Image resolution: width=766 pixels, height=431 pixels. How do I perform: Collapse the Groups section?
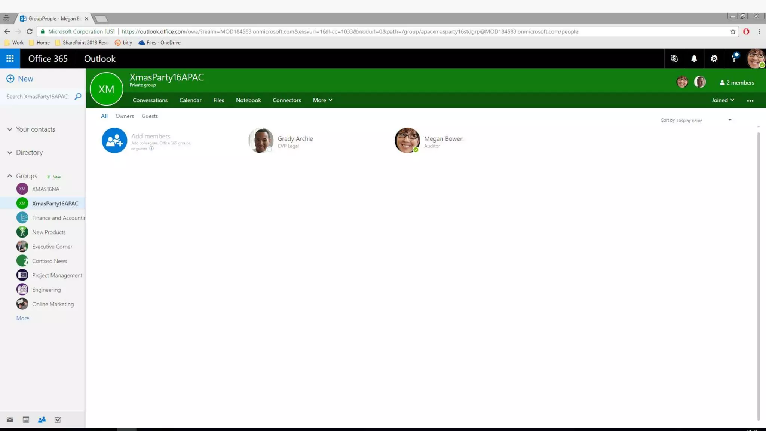point(10,176)
